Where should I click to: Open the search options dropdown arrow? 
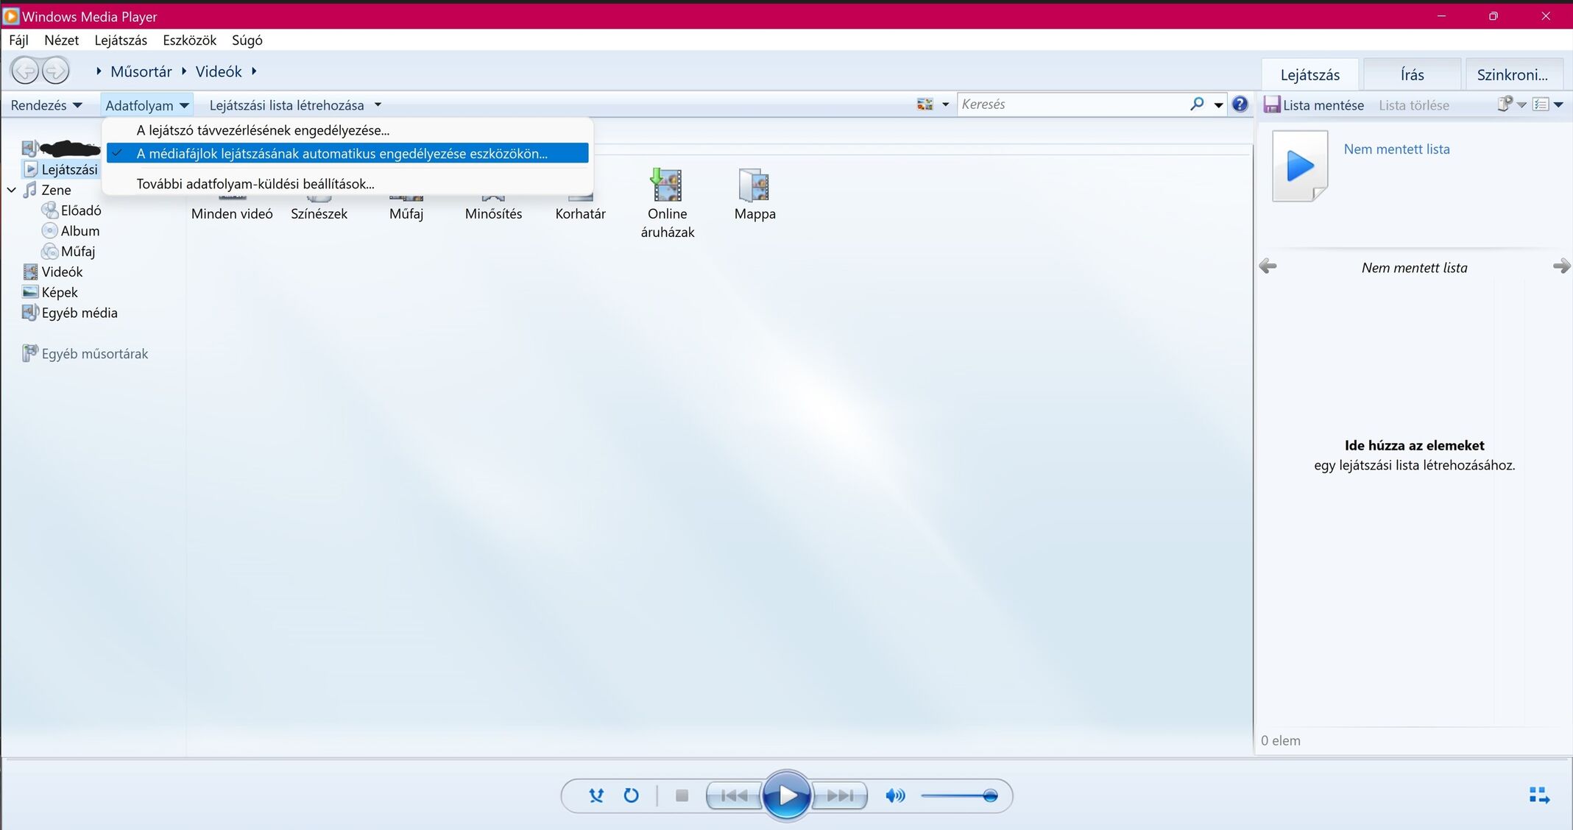click(1219, 104)
